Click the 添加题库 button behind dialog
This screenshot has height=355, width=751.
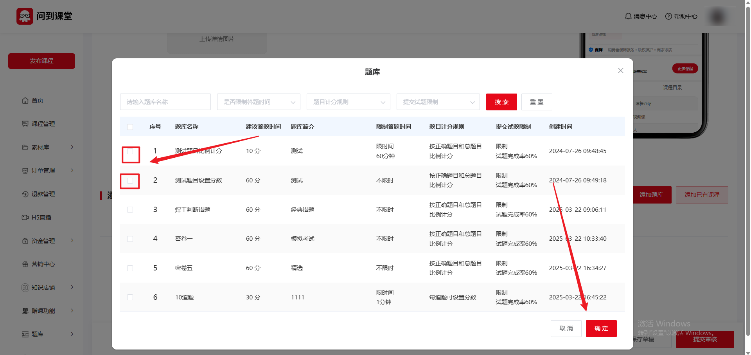[652, 195]
